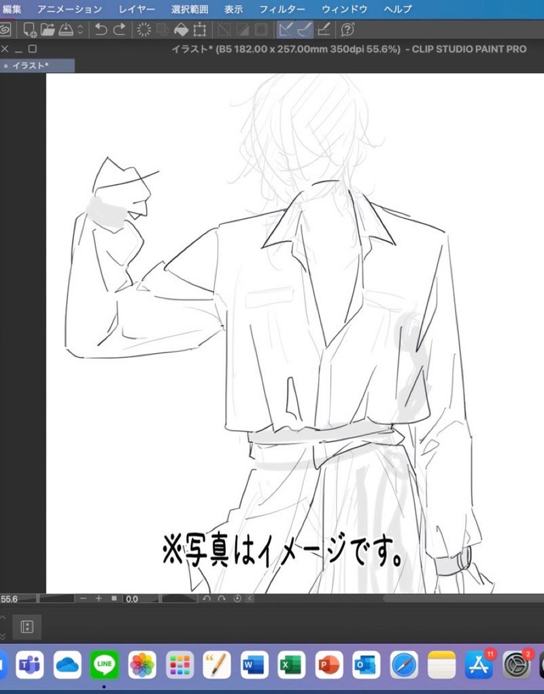This screenshot has width=544, height=694.
Task: Click the Clear layer dotted circle icon
Action: click(143, 30)
